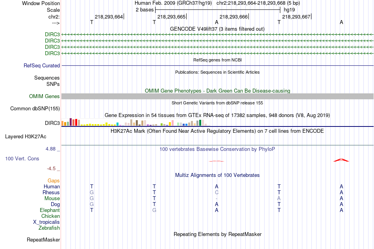Open the GENCODE V49lift37 track title
Screen dimensions: 374x249
217,29
